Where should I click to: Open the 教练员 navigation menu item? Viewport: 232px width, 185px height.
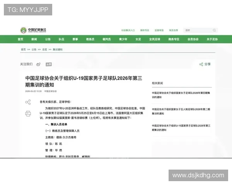point(90,39)
